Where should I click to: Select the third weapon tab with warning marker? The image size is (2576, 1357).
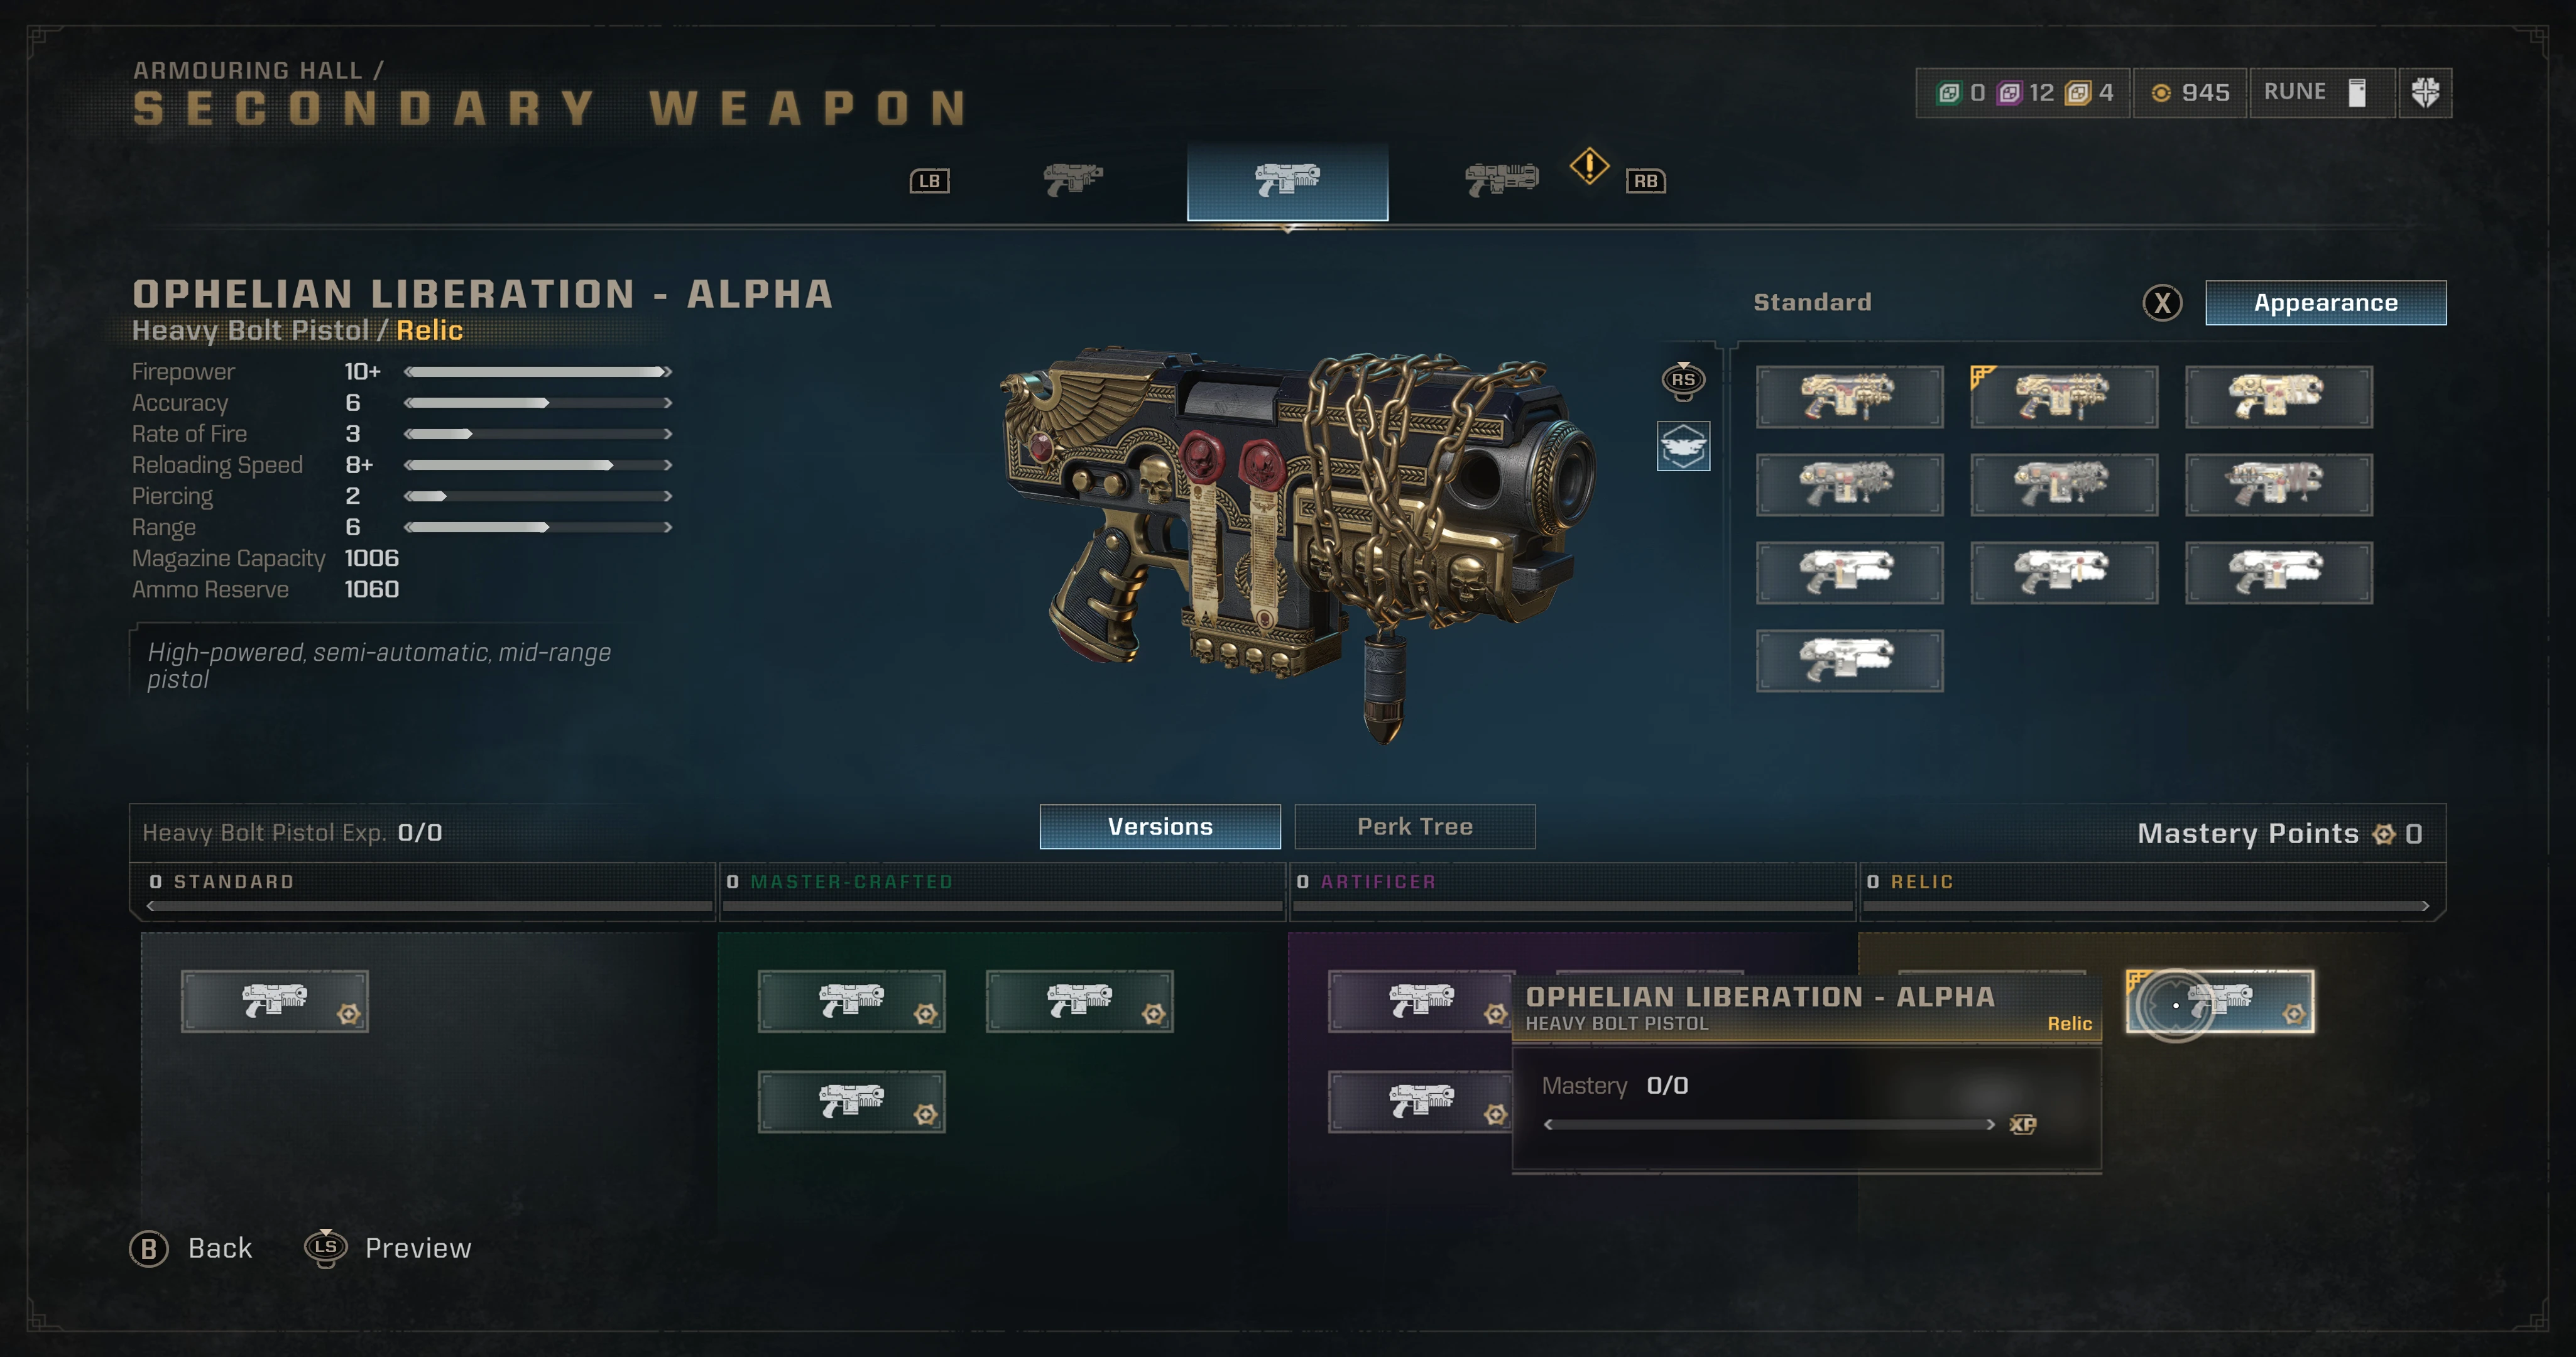tap(1501, 180)
